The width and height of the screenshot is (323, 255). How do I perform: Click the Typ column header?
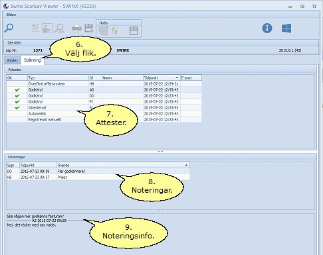58,77
